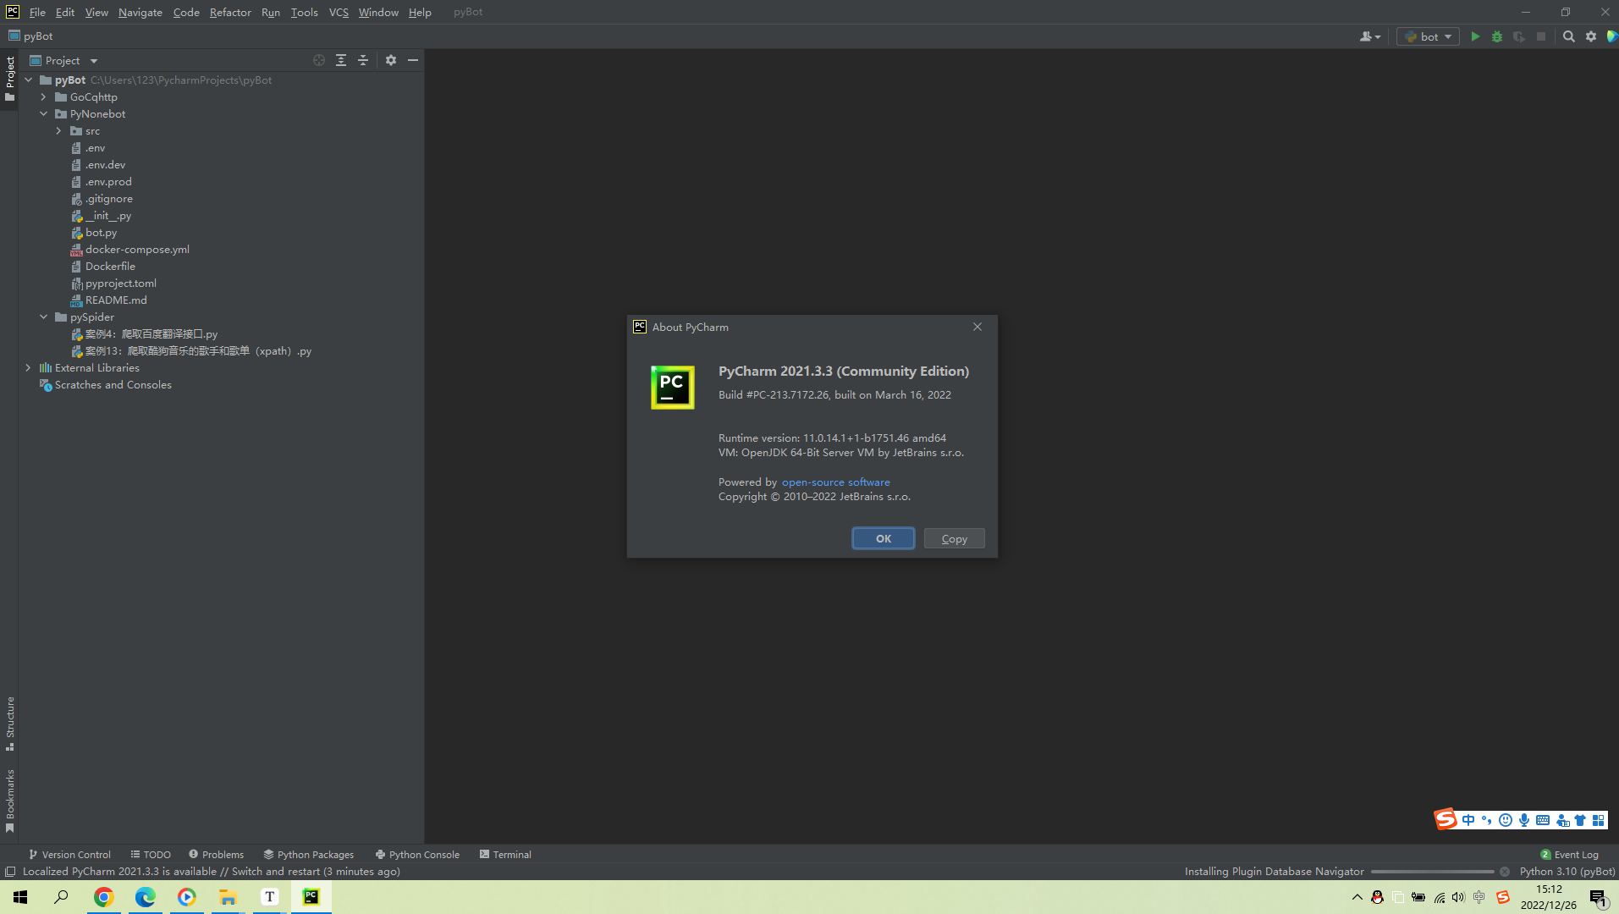Open the Python Packages tool window
This screenshot has width=1619, height=914.
click(x=308, y=855)
